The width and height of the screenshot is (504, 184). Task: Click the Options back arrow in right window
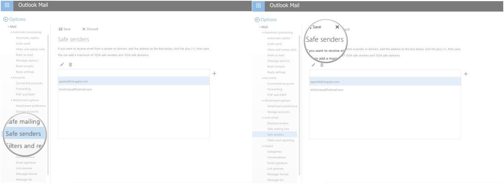[257, 20]
